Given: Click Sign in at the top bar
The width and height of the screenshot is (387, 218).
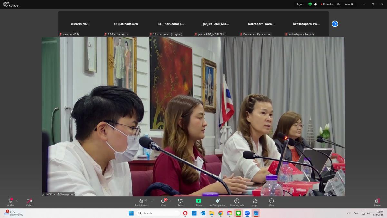Looking at the screenshot, I should (x=300, y=4).
